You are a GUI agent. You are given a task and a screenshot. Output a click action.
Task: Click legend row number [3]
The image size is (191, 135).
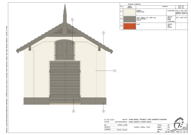pyautogui.click(x=121, y=26)
